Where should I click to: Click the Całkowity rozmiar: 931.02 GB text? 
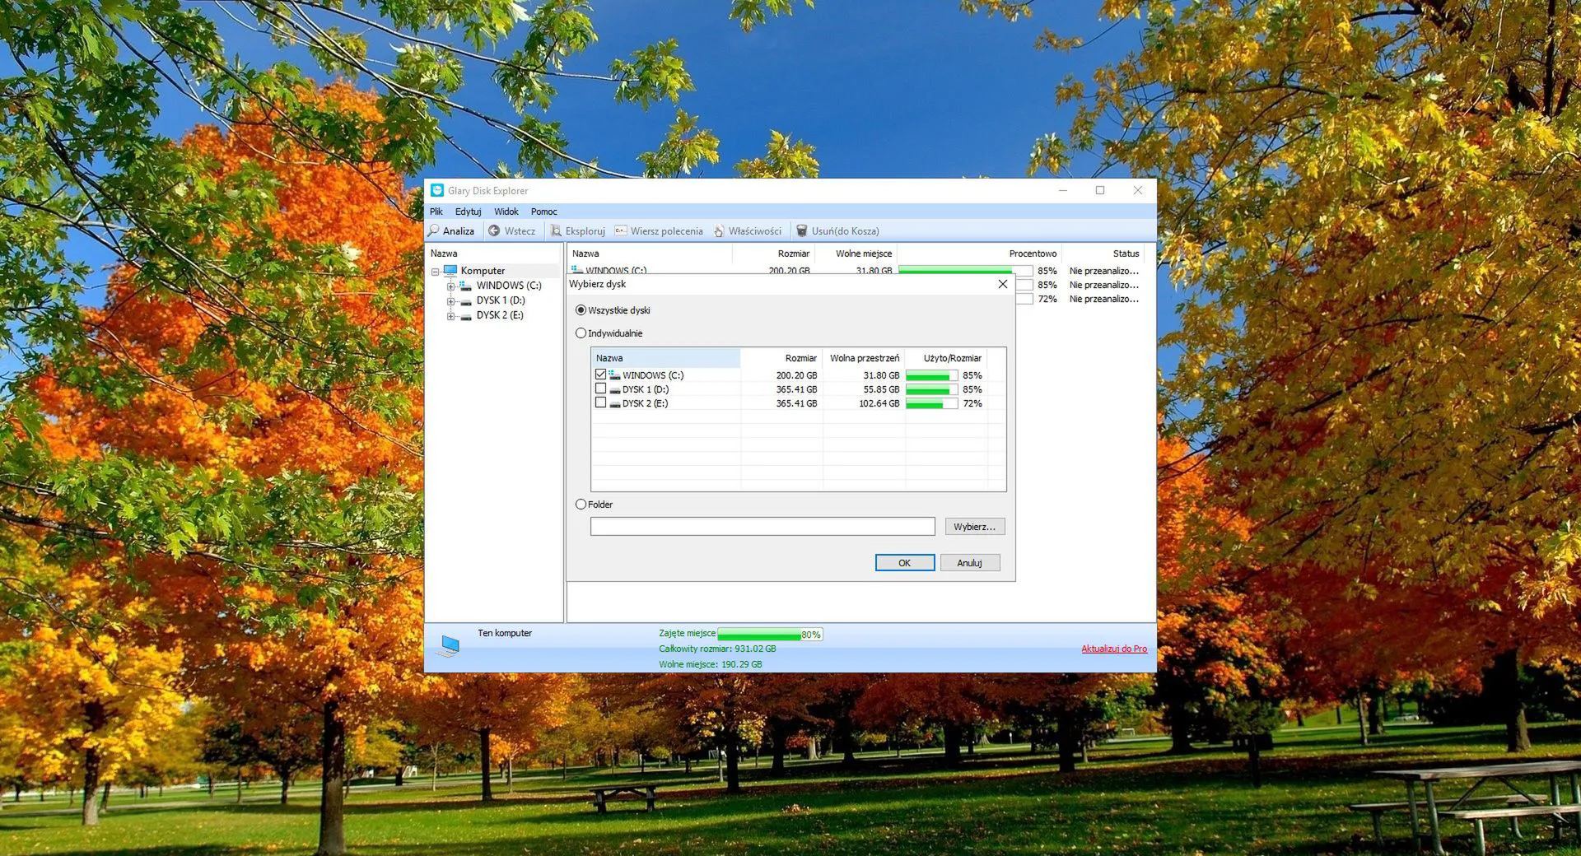pyautogui.click(x=717, y=649)
